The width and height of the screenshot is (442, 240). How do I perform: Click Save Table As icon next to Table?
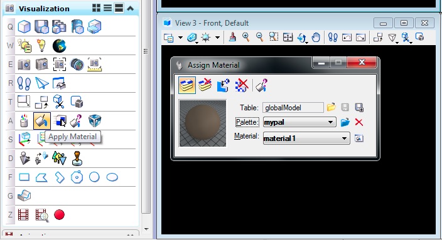tap(359, 107)
